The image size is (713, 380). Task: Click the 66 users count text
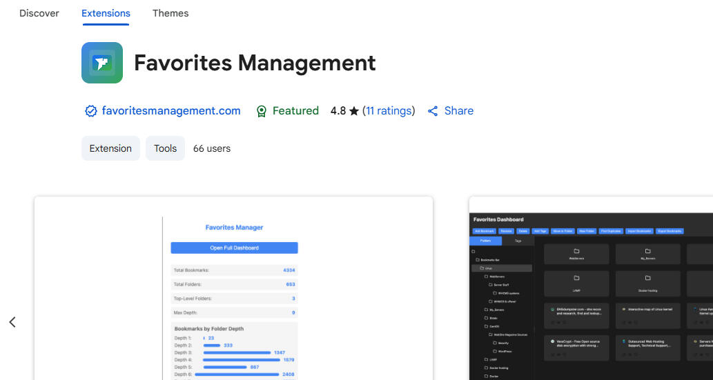[212, 148]
